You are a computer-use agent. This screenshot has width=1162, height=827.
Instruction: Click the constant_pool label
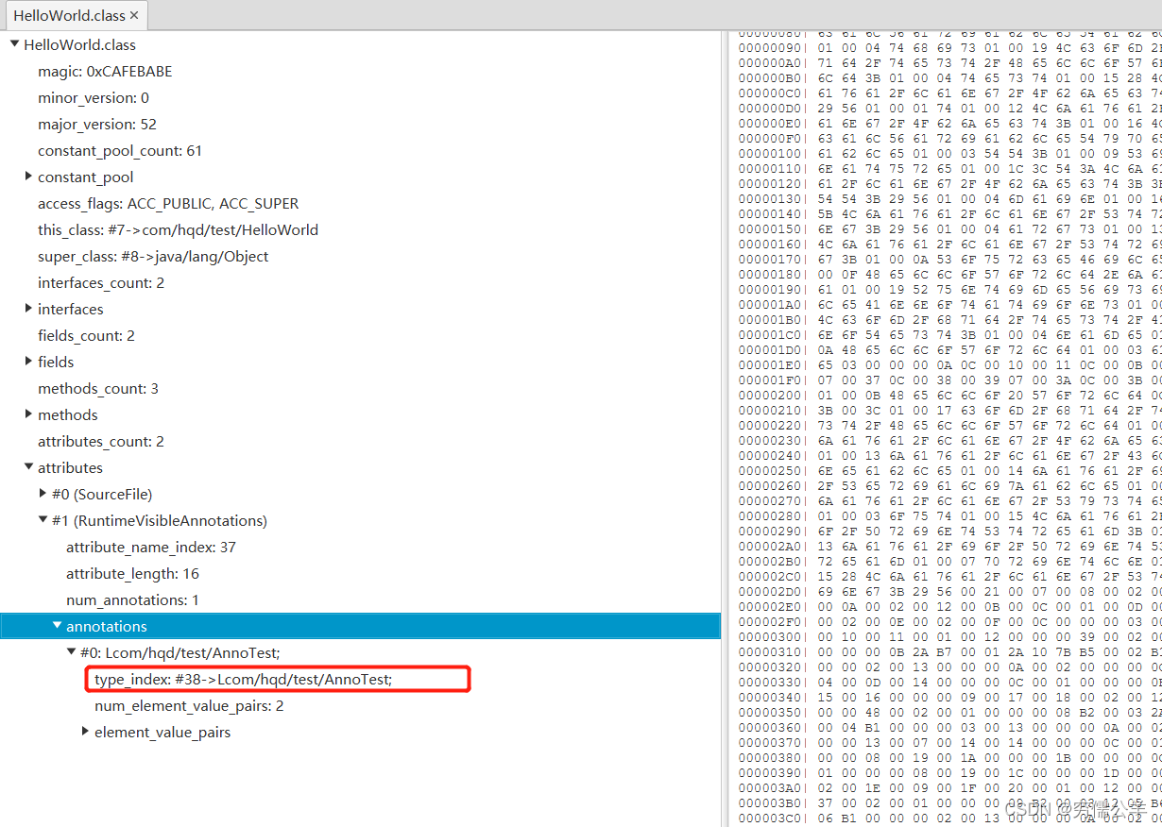point(86,177)
